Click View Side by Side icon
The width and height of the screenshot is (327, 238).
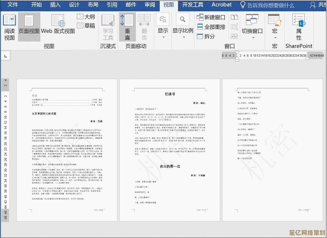coord(234,17)
